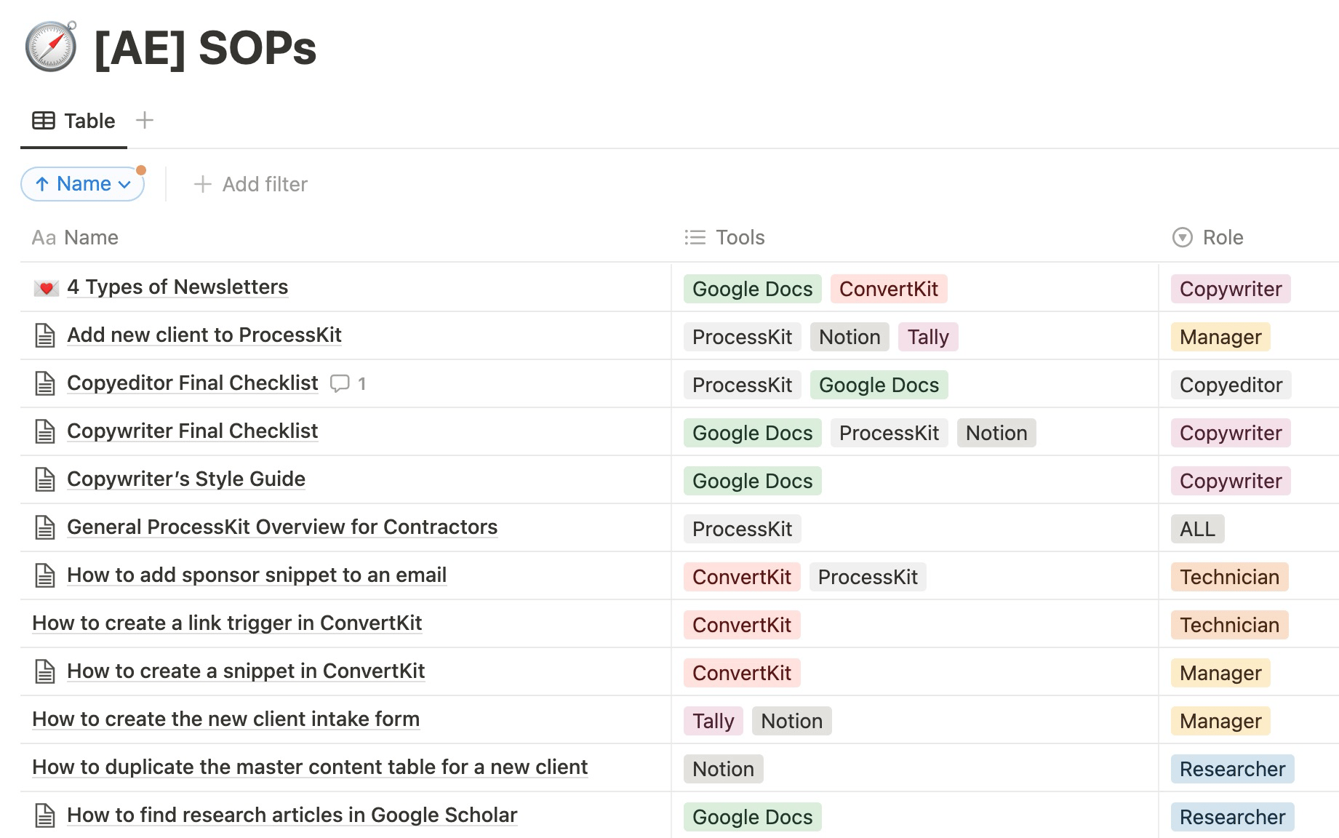Open the Name sort dropdown pill

point(83,184)
